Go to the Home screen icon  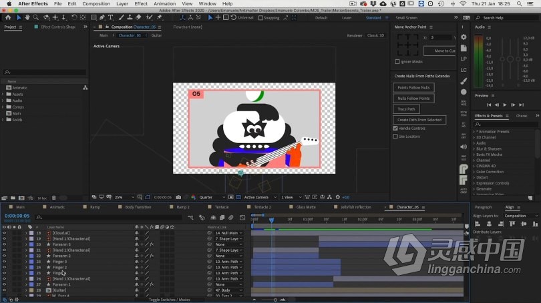[x=8, y=17]
